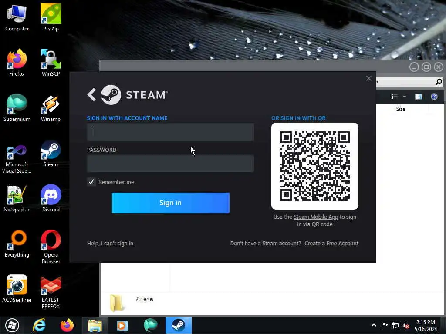Select the ACDSee Free desktop icon
The height and width of the screenshot is (334, 446).
(x=17, y=289)
